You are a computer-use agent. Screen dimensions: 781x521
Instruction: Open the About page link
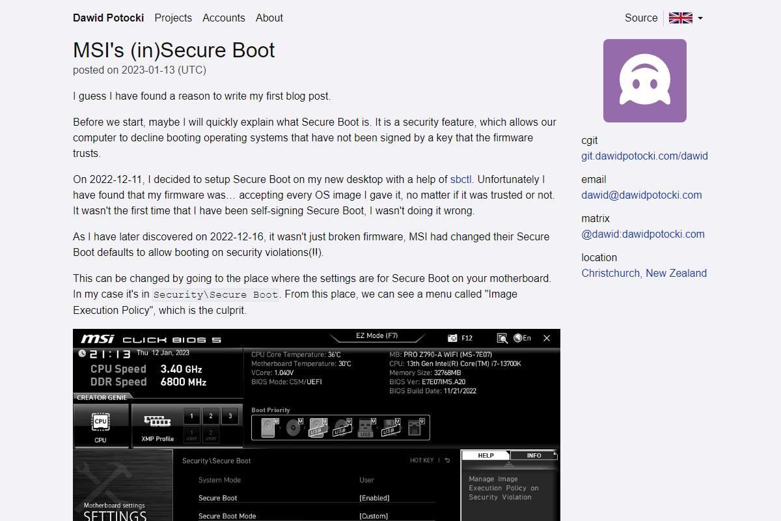click(x=269, y=18)
